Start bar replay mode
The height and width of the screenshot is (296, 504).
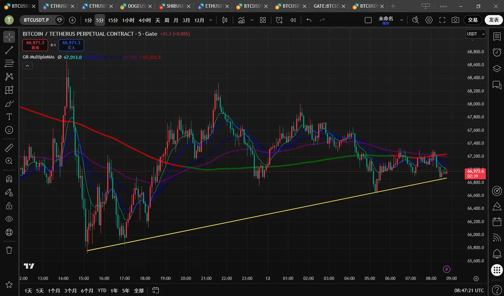pyautogui.click(x=293, y=20)
